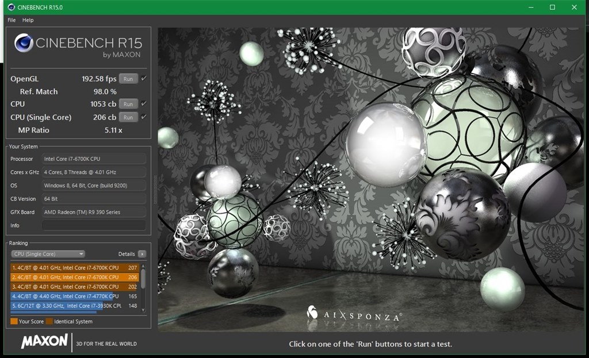This screenshot has height=358, width=589.
Task: Click the AIXSPONZA logo in render
Action: (354, 314)
